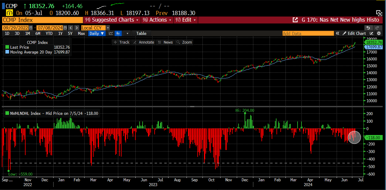Click the Moving Average 20 Day legend row

38,52
